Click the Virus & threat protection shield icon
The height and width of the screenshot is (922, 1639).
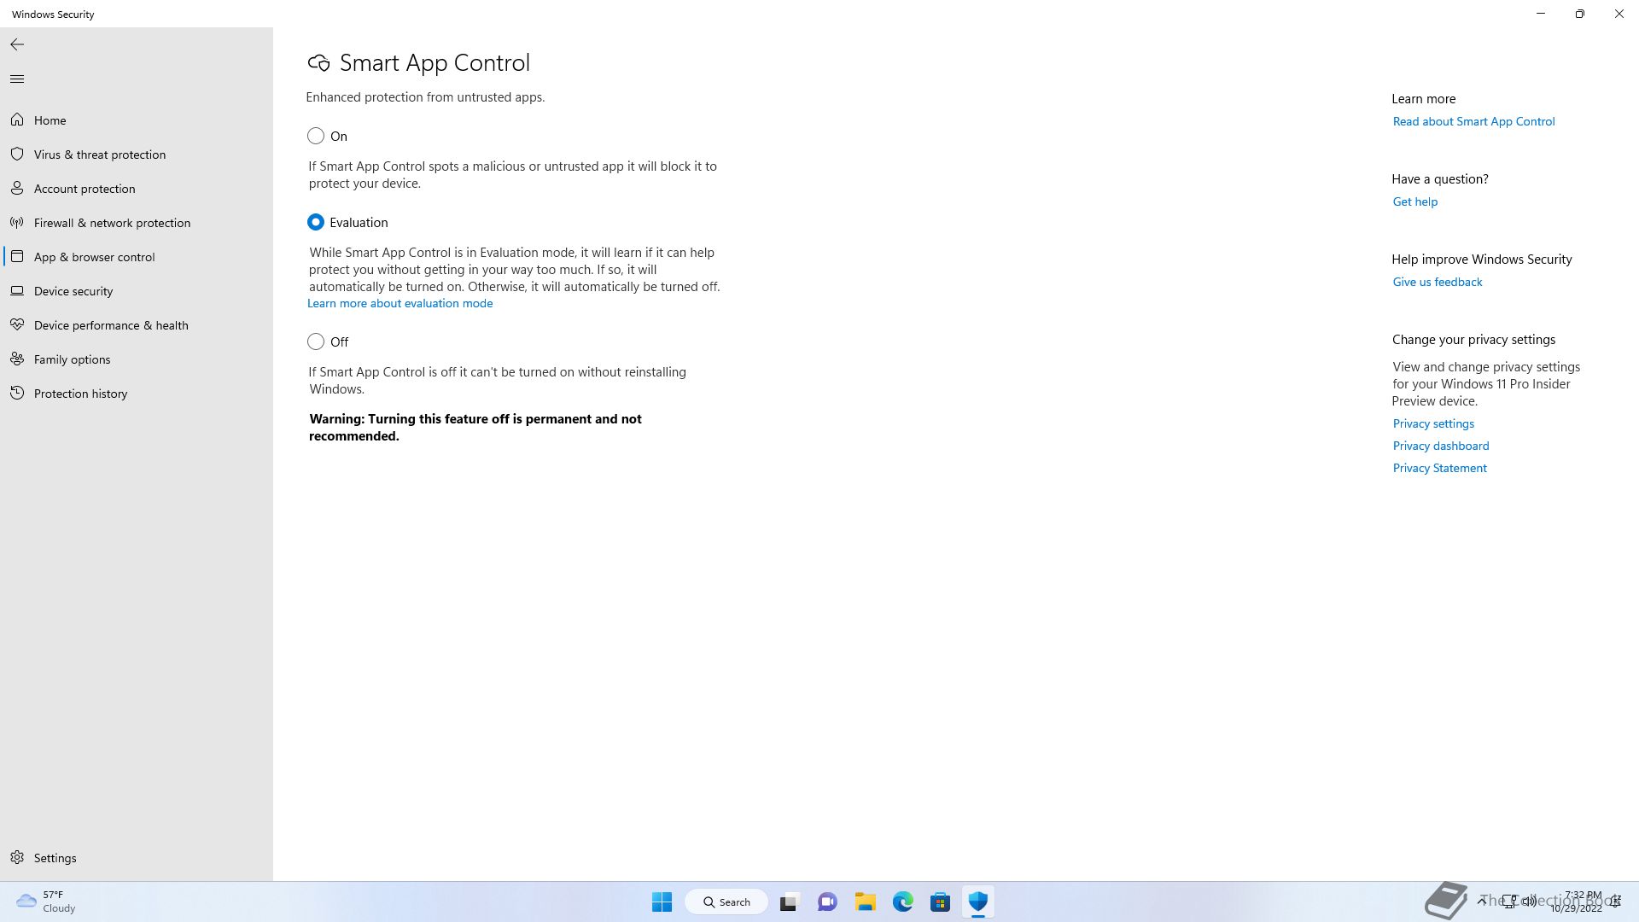pyautogui.click(x=17, y=155)
